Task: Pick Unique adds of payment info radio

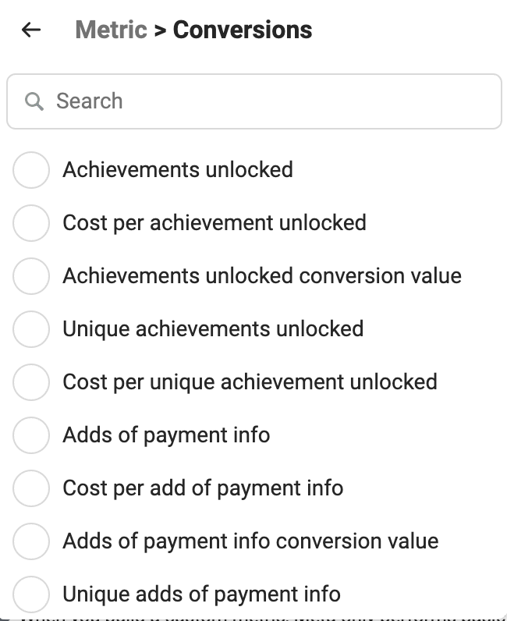Action: pos(31,594)
